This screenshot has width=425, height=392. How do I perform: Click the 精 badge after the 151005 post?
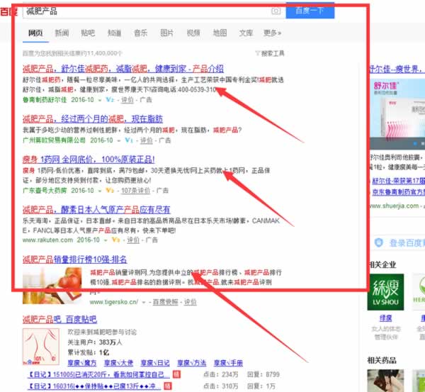[x=176, y=374]
